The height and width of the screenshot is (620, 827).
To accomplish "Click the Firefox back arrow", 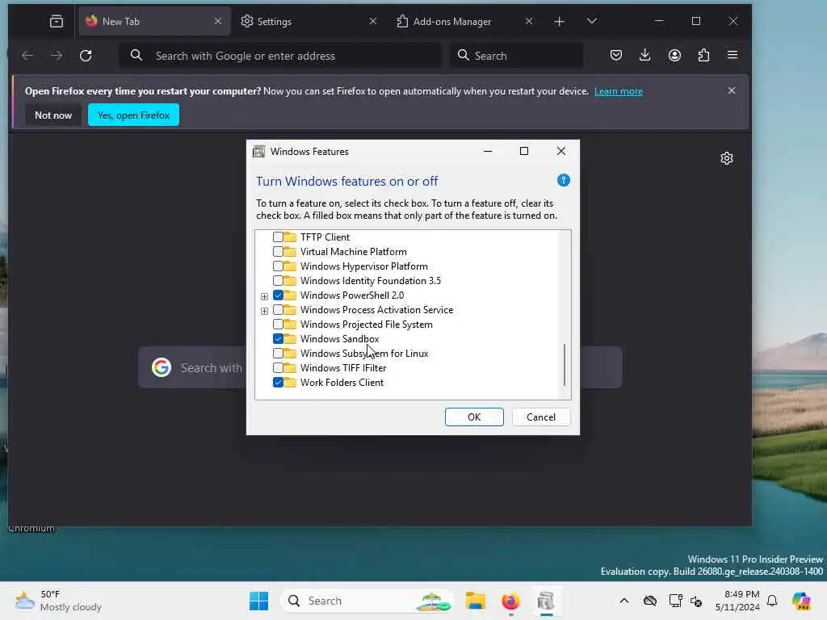I will pyautogui.click(x=27, y=56).
